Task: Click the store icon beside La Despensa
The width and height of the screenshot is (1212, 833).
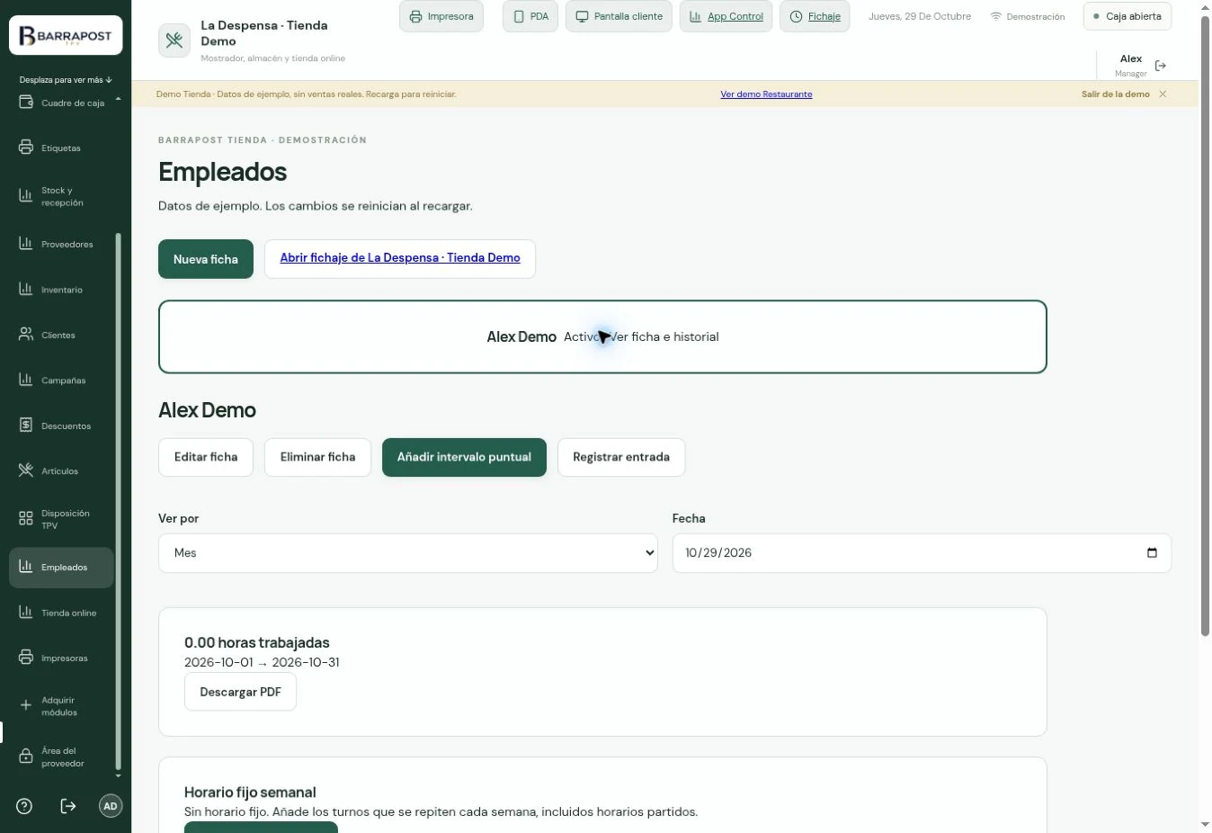Action: (x=174, y=40)
